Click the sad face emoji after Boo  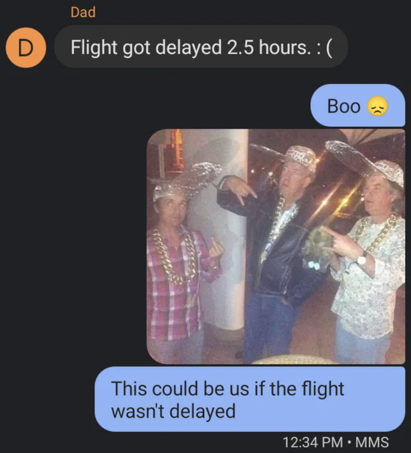pos(377,106)
